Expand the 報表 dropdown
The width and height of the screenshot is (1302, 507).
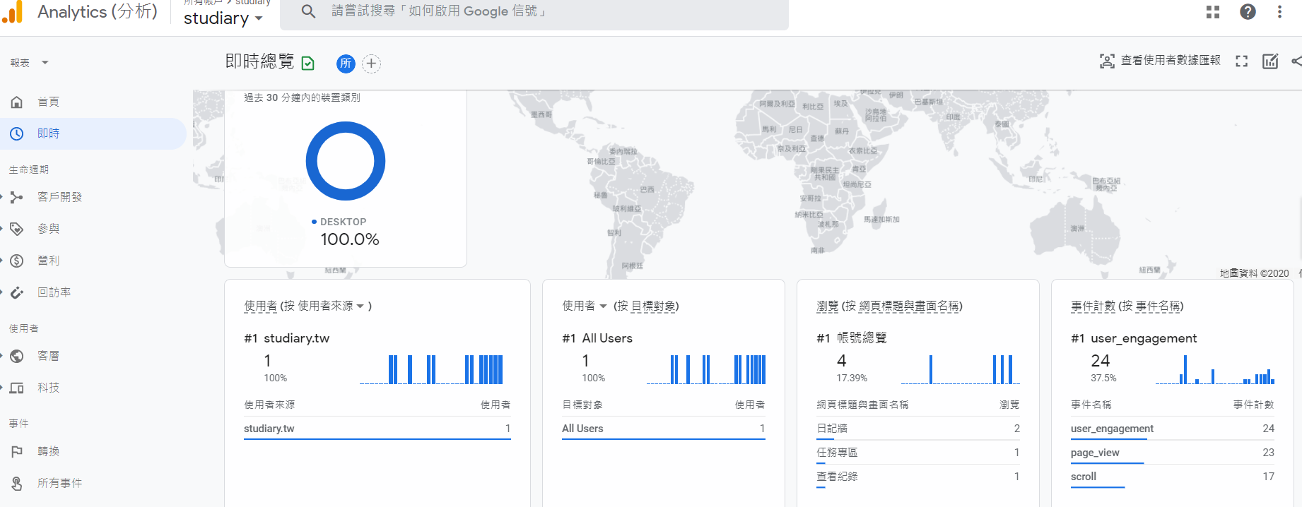pos(30,63)
